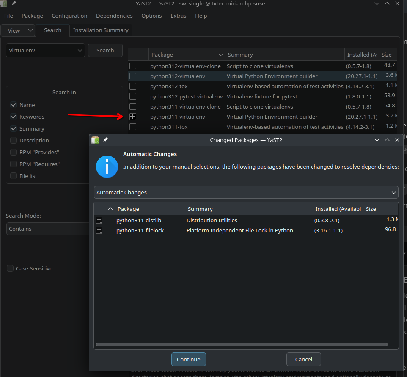
Task: Open the Dependencies menu
Action: pyautogui.click(x=114, y=16)
